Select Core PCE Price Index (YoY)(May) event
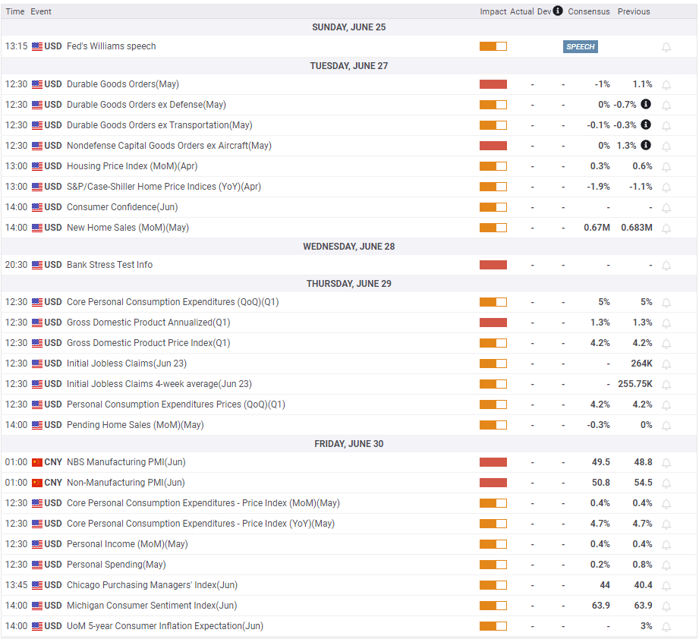The width and height of the screenshot is (699, 639). (x=200, y=524)
